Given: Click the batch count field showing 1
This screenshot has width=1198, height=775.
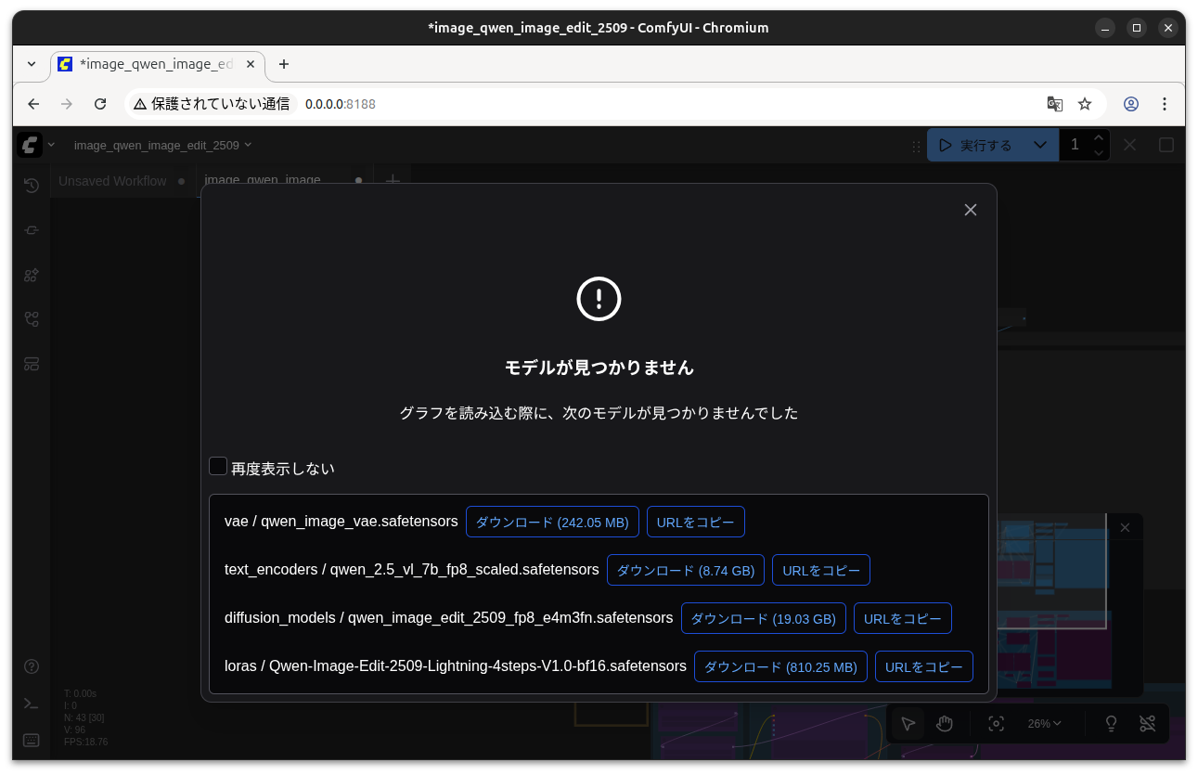Looking at the screenshot, I should 1075,145.
